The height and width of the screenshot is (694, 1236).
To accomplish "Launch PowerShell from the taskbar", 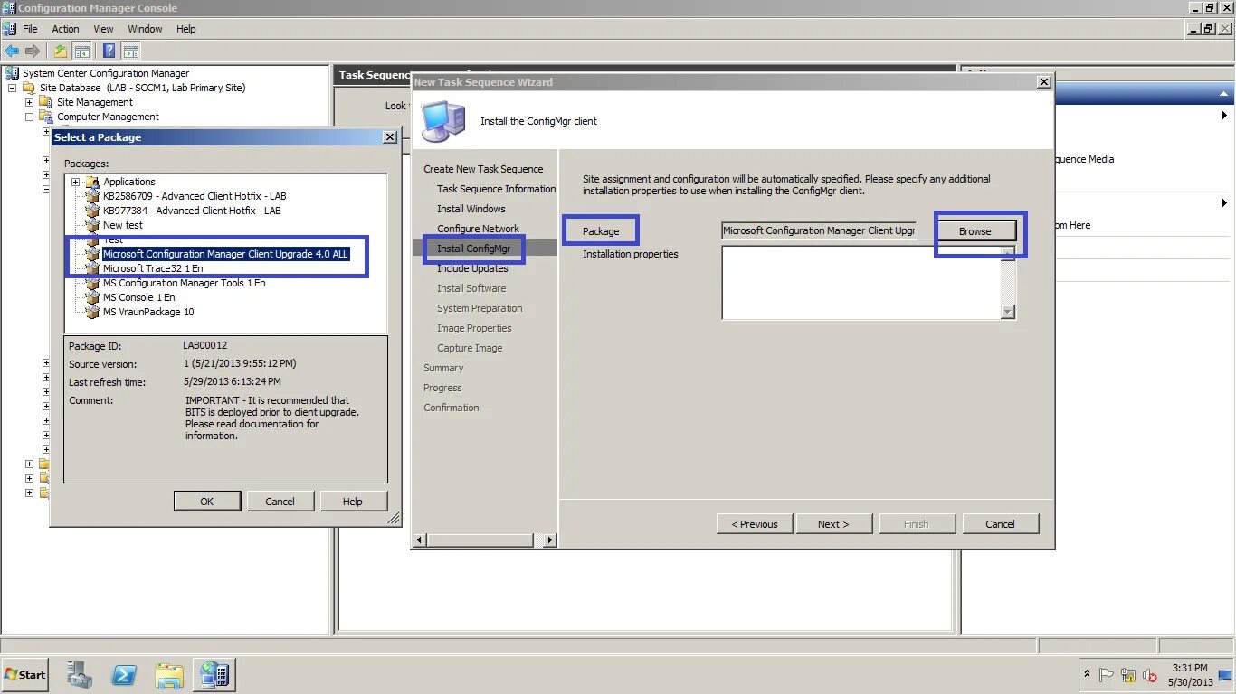I will click(x=124, y=675).
